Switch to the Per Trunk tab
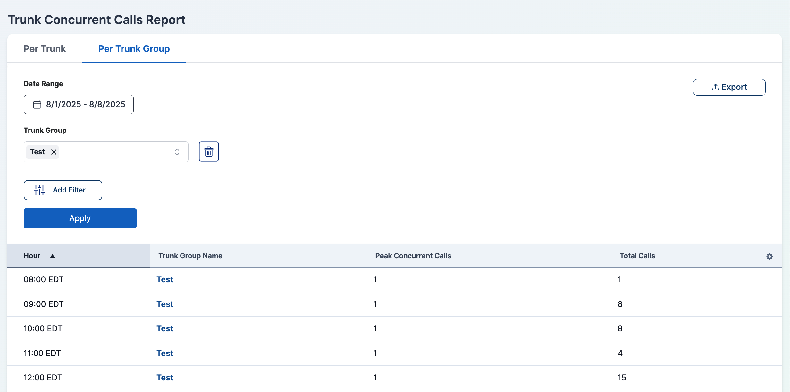 pos(45,49)
